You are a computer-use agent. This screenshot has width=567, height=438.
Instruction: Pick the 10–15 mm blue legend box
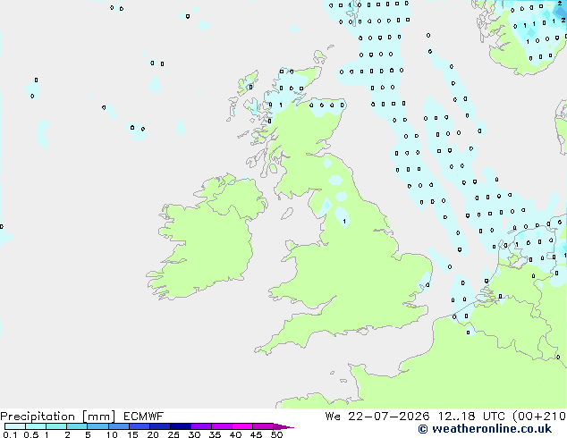pos(118,426)
